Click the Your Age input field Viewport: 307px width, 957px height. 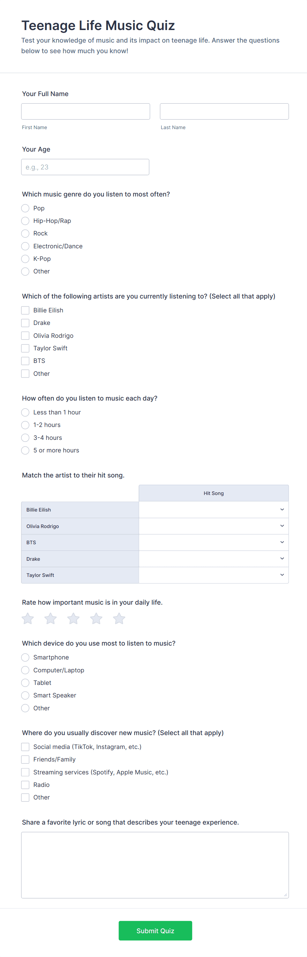[85, 167]
